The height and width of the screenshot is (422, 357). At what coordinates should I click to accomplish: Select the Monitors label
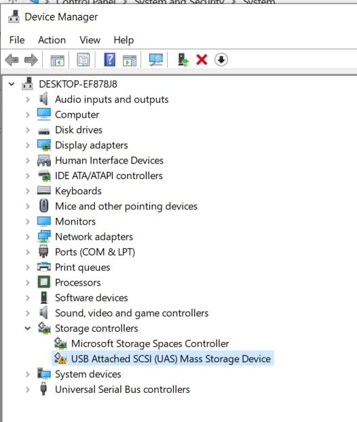[x=75, y=221]
